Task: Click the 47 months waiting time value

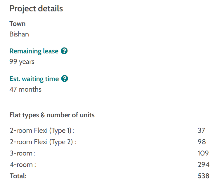Action: pos(25,89)
